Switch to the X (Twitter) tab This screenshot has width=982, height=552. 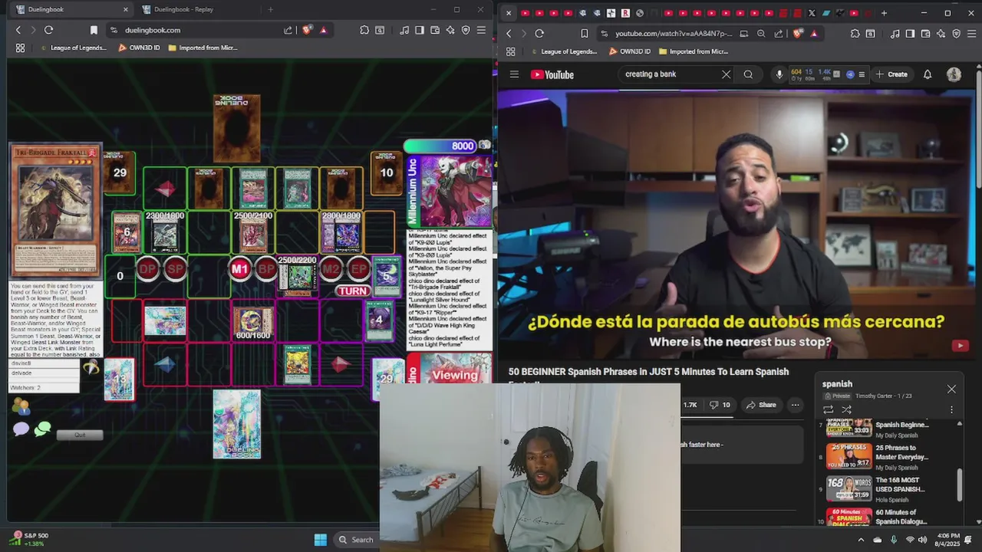point(812,13)
